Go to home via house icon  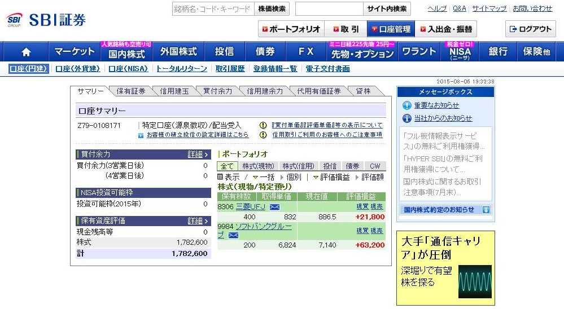tap(26, 52)
